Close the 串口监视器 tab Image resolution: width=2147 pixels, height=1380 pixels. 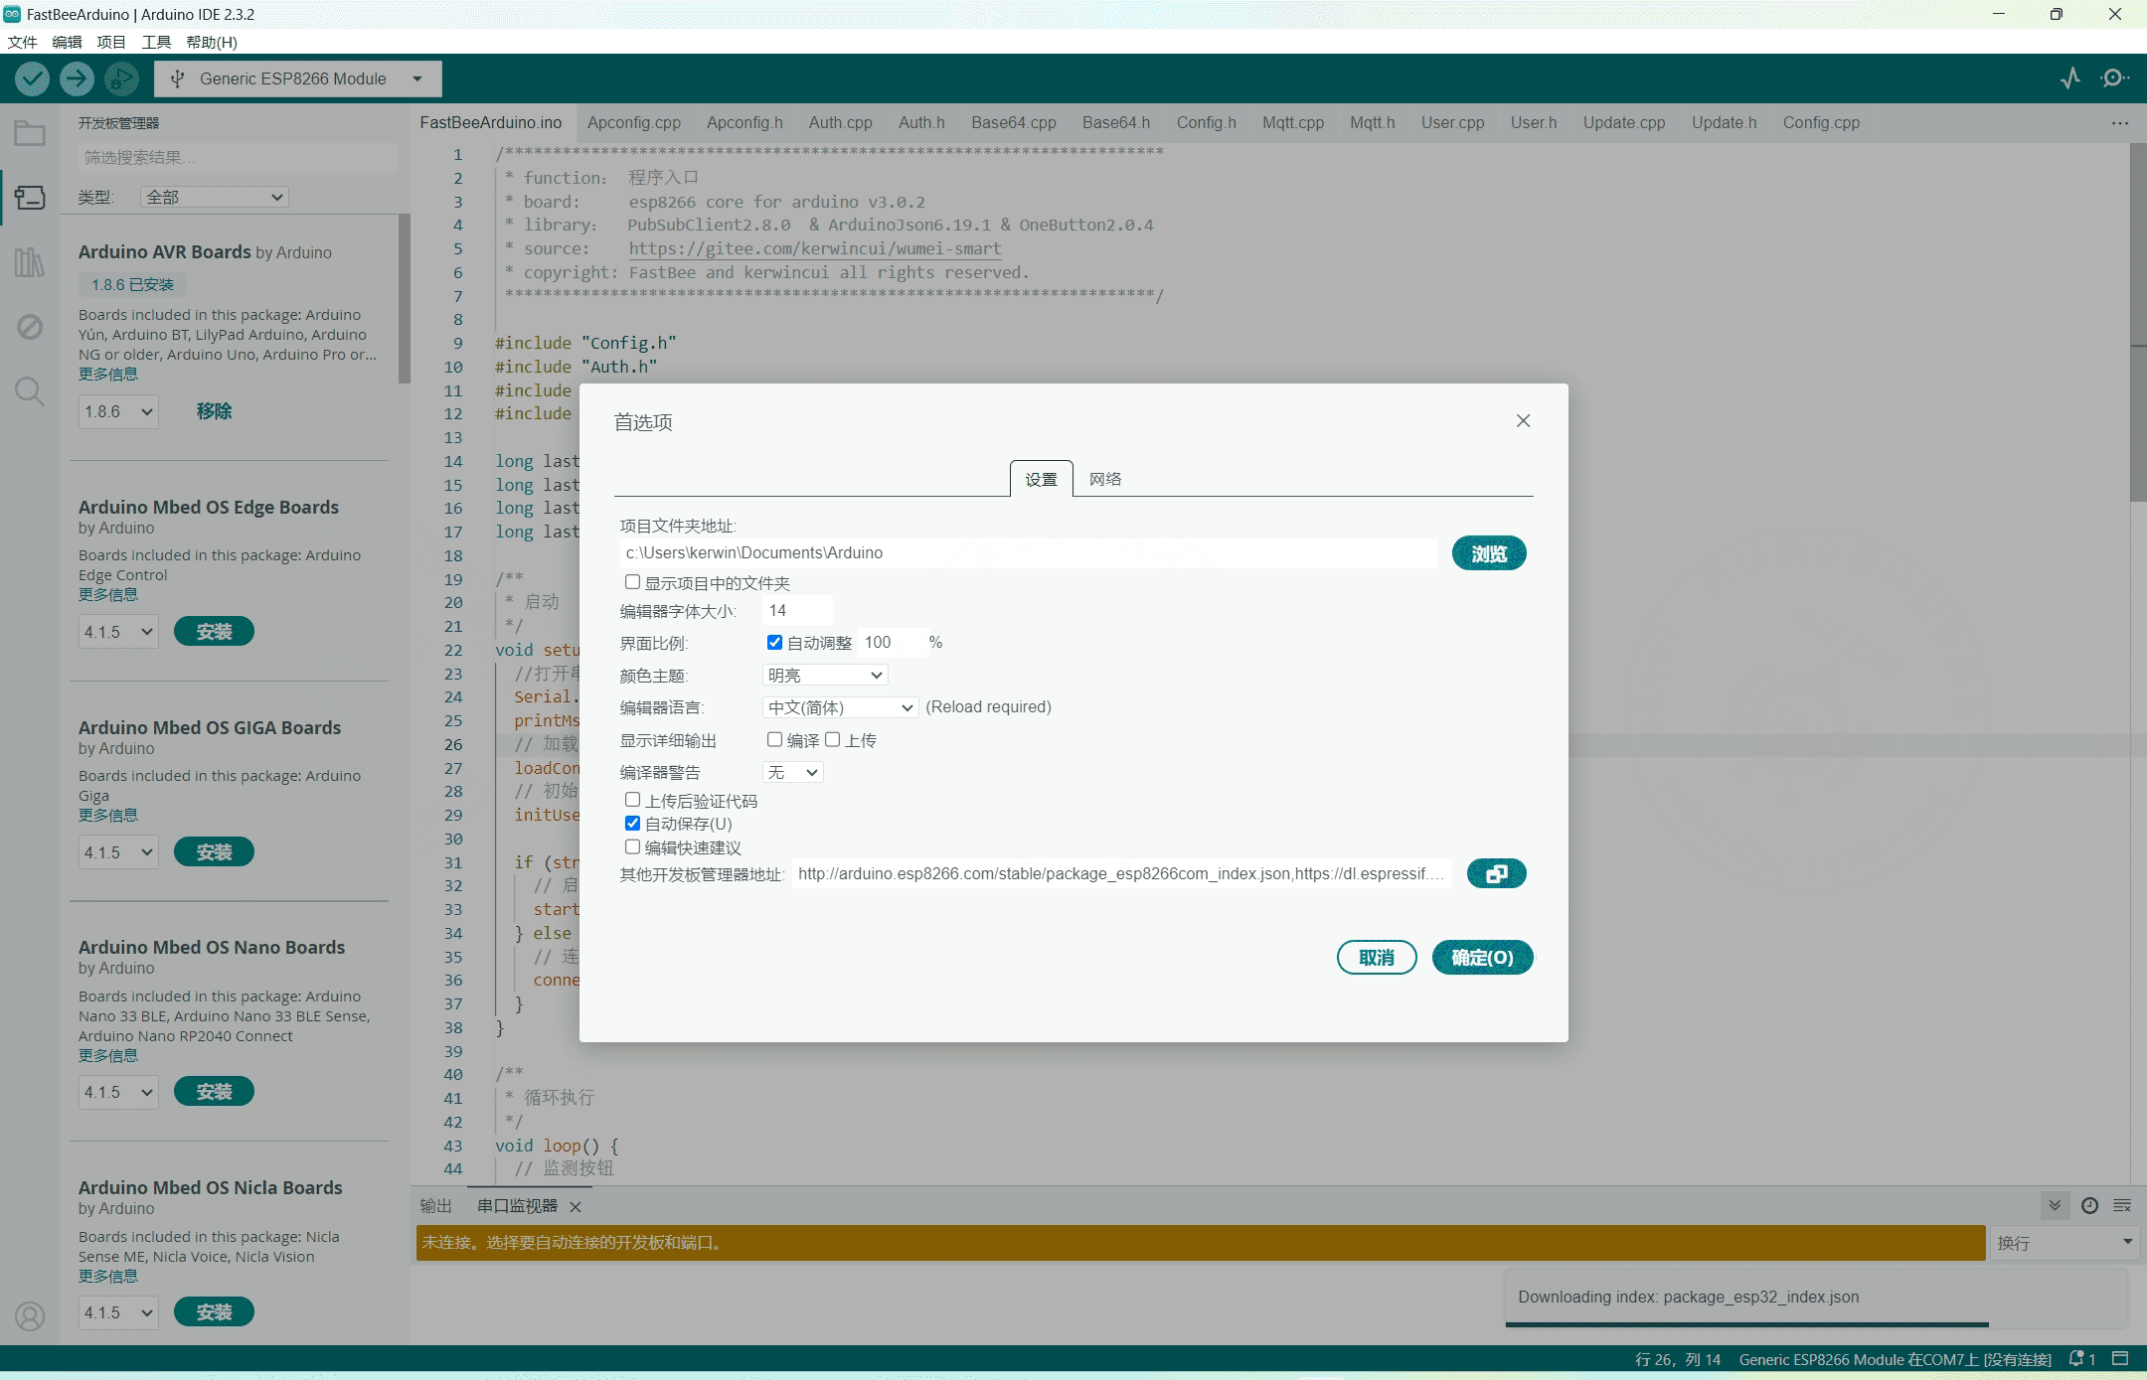(576, 1206)
